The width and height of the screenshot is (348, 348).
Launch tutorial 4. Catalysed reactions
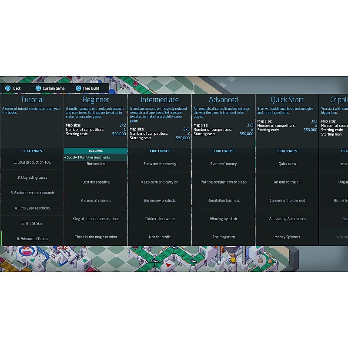click(32, 208)
